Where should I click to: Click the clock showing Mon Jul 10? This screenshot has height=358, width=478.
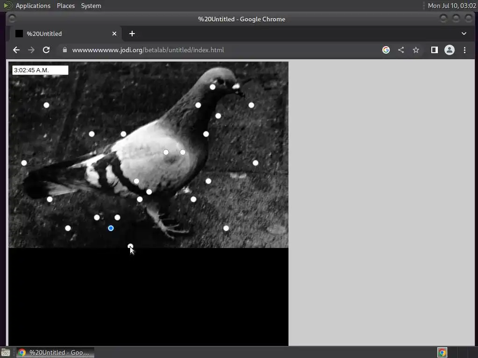(x=452, y=6)
